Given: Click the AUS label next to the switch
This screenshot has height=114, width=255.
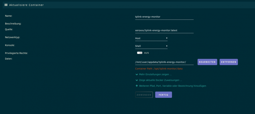Looking at the screenshot, I should tap(147, 53).
